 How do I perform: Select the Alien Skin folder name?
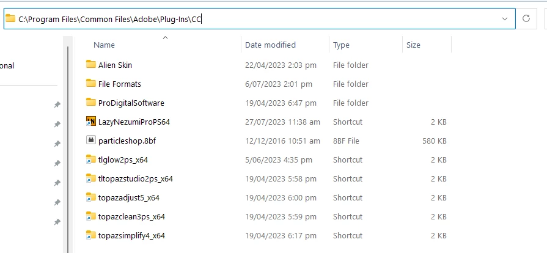(x=115, y=65)
